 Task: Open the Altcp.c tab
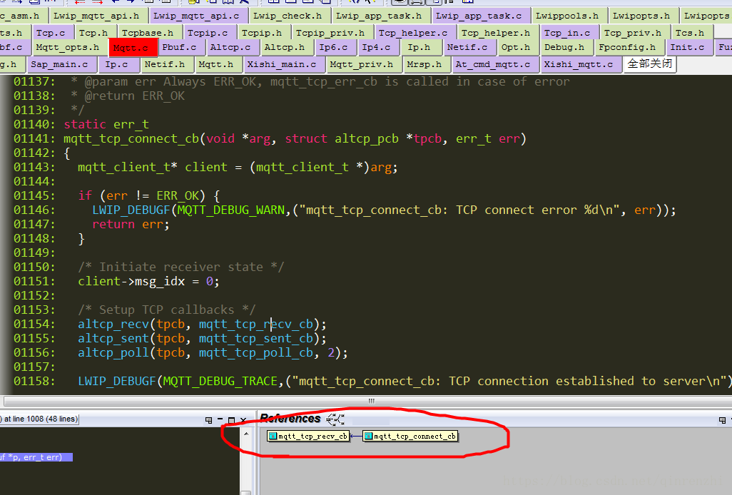pyautogui.click(x=232, y=47)
